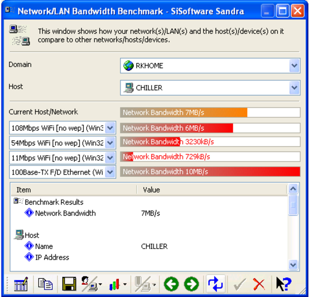Click the computer icon in the Host field

[x=129, y=88]
